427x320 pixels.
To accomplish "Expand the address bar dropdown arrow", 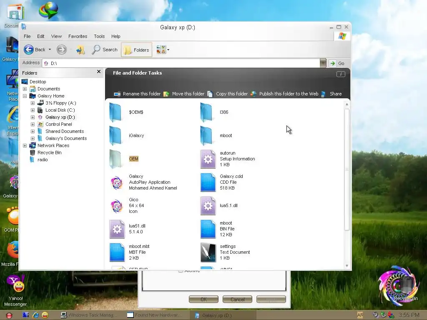I will click(323, 63).
